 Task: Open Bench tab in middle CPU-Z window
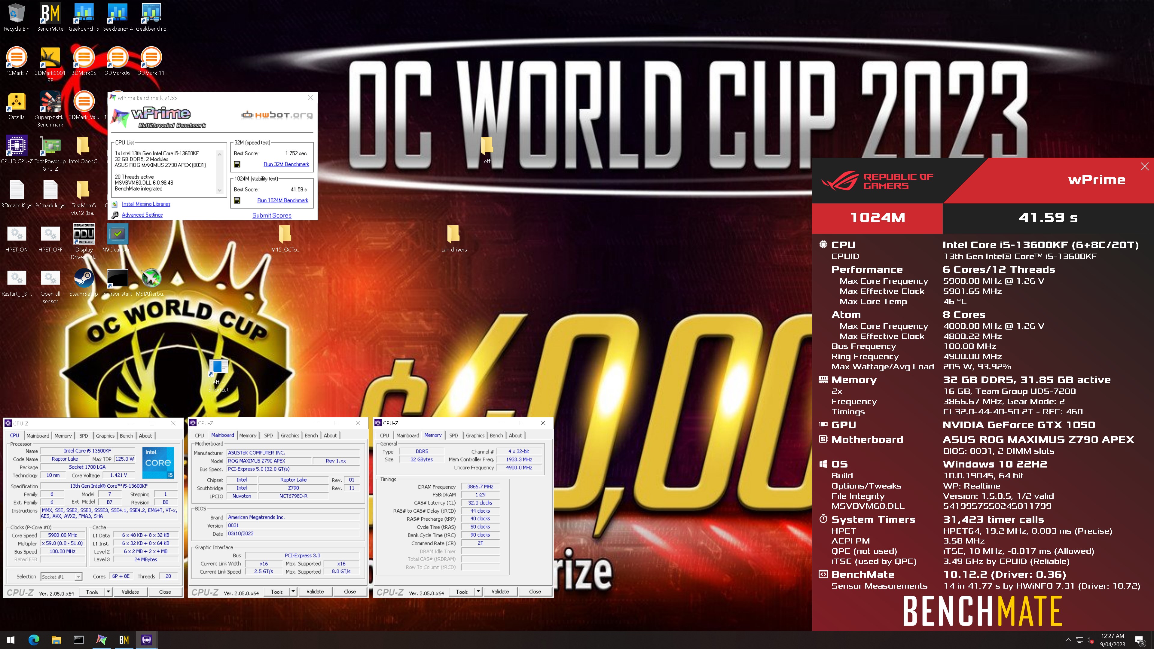[311, 435]
